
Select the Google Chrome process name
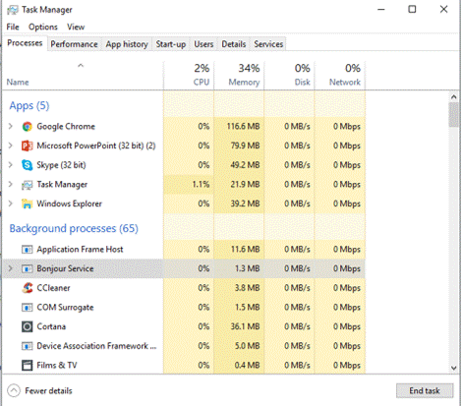[x=66, y=127]
